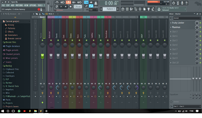The image size is (202, 118).
Task: Click the microphone recording icon
Action: pos(182,3)
